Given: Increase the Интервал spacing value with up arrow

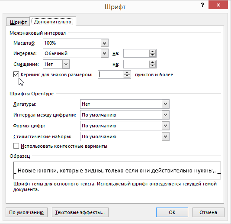Looking at the screenshot, I should [x=152, y=52].
